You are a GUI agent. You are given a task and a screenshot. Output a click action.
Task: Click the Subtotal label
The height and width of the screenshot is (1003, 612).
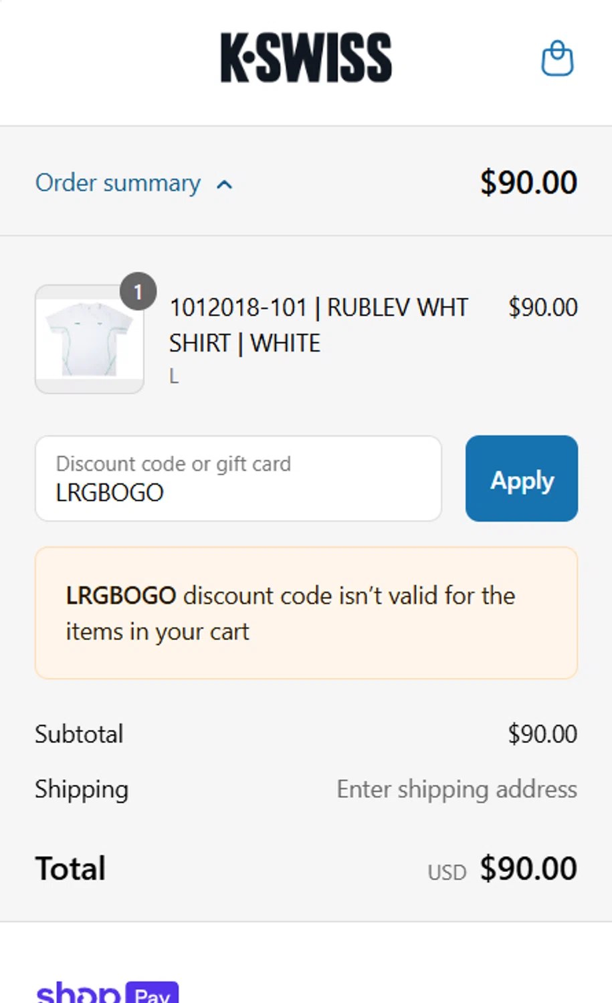point(79,734)
